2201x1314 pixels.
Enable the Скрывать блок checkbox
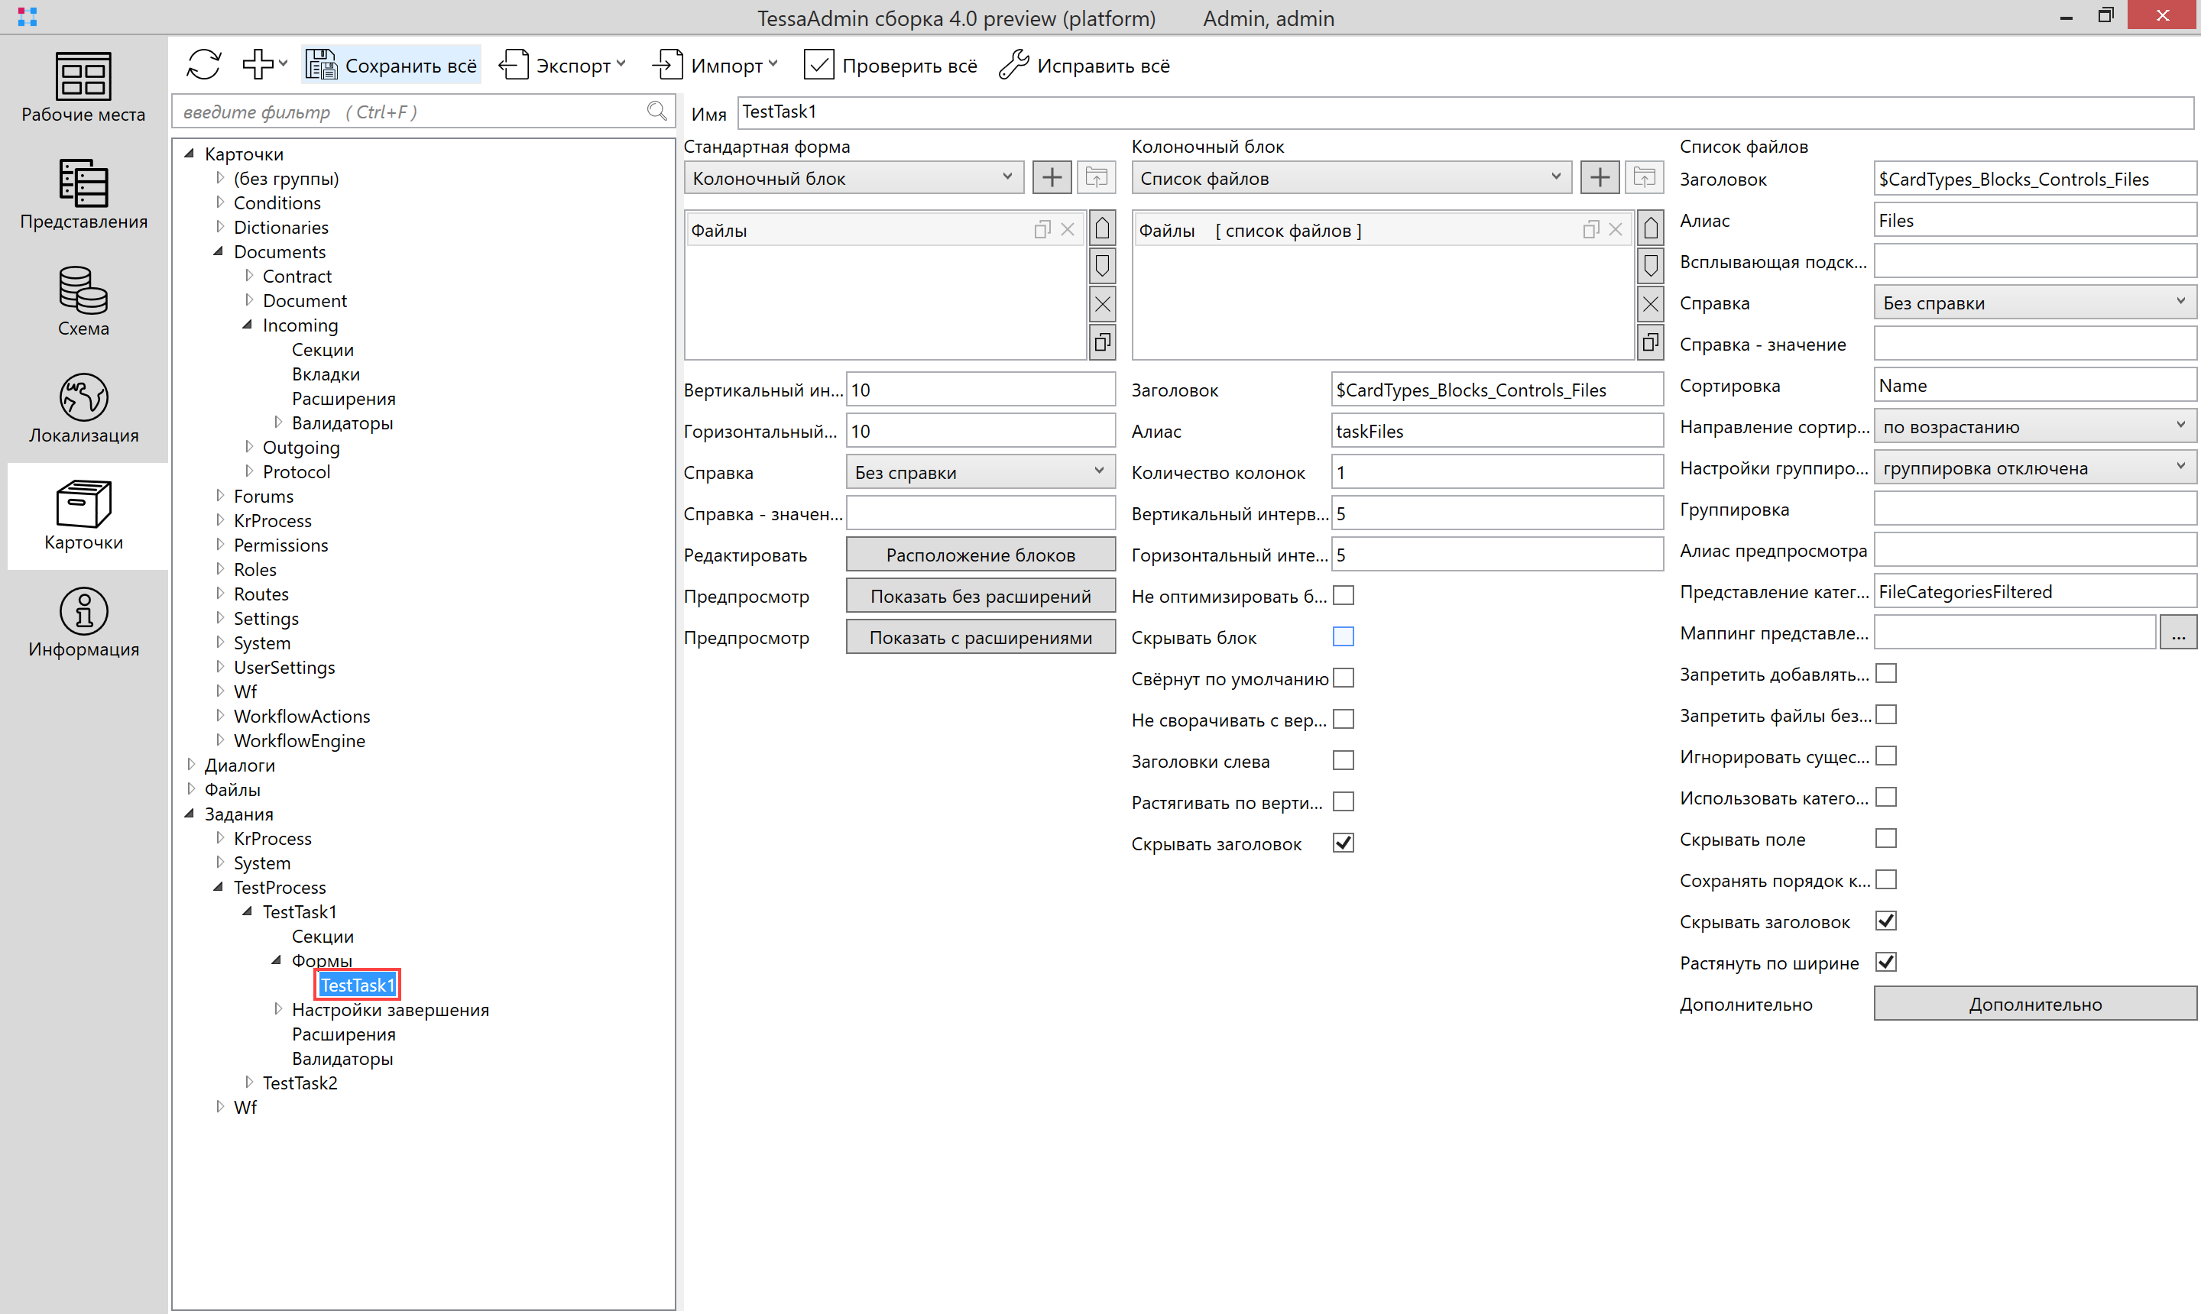click(x=1343, y=638)
